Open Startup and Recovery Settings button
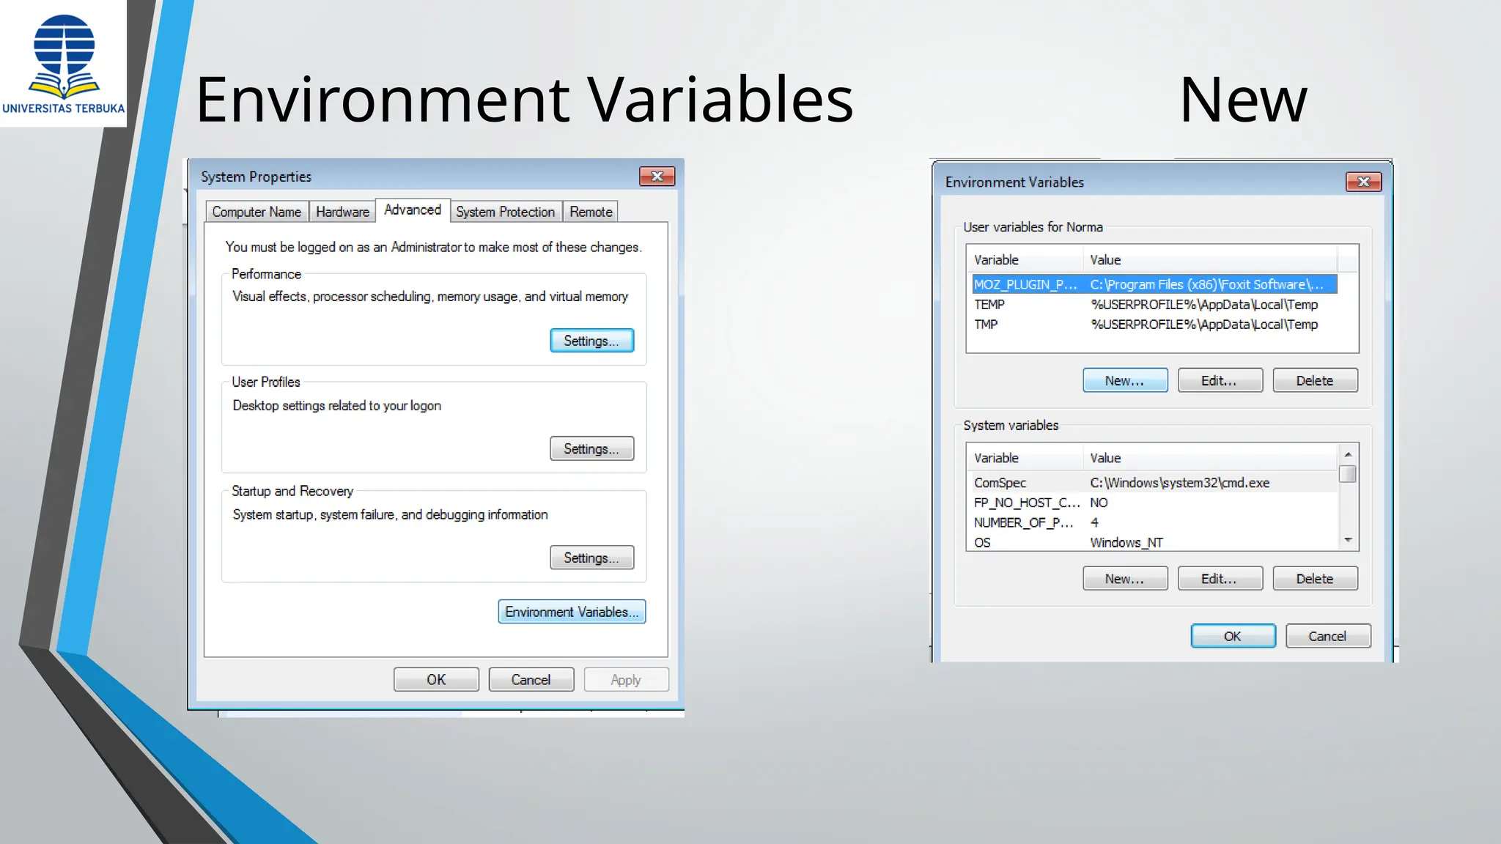This screenshot has width=1501, height=844. 591,558
